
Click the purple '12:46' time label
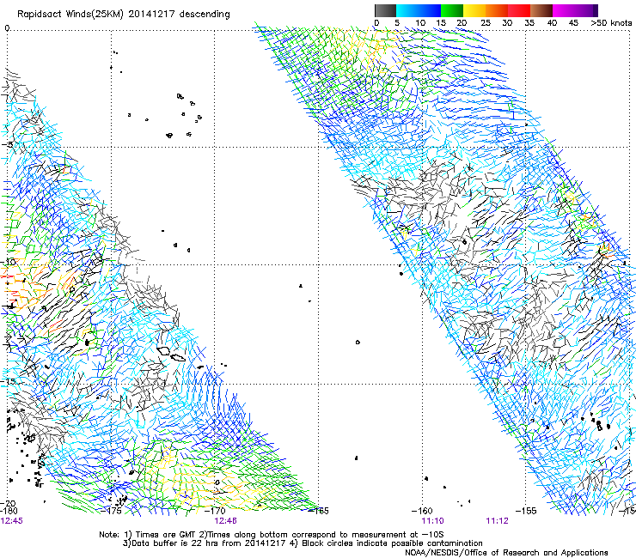225,520
